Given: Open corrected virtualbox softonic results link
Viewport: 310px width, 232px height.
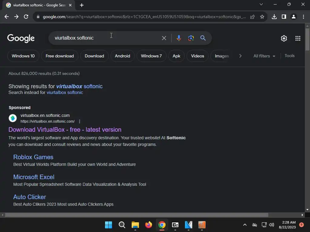Looking at the screenshot, I should click(x=79, y=86).
